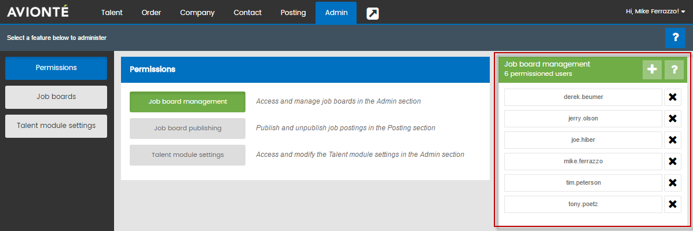Remove tim.peterson with the X icon
The image size is (693, 231).
(x=673, y=183)
